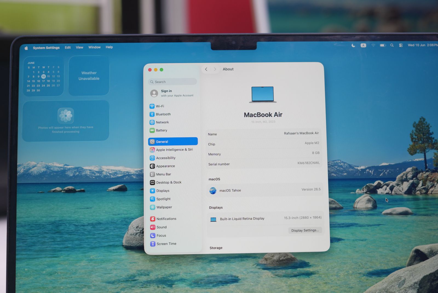
Task: Open the View menu
Action: (x=79, y=47)
